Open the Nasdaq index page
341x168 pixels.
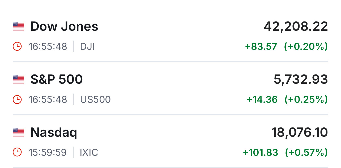click(54, 132)
